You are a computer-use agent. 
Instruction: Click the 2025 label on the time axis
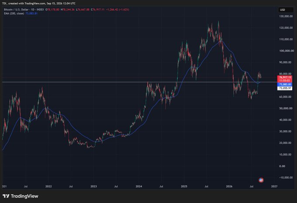click(x=184, y=186)
